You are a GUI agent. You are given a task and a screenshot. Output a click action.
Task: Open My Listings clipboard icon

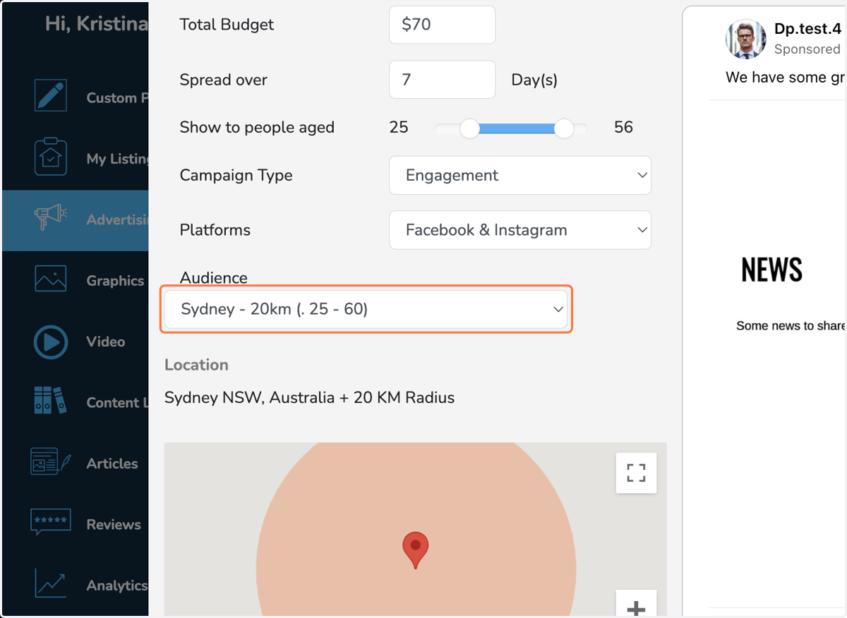point(51,157)
